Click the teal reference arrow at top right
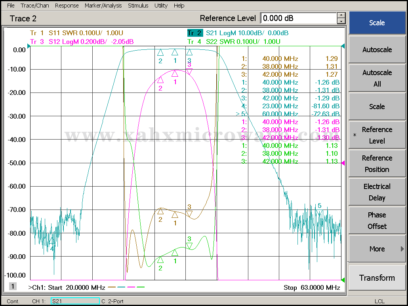 point(343,46)
